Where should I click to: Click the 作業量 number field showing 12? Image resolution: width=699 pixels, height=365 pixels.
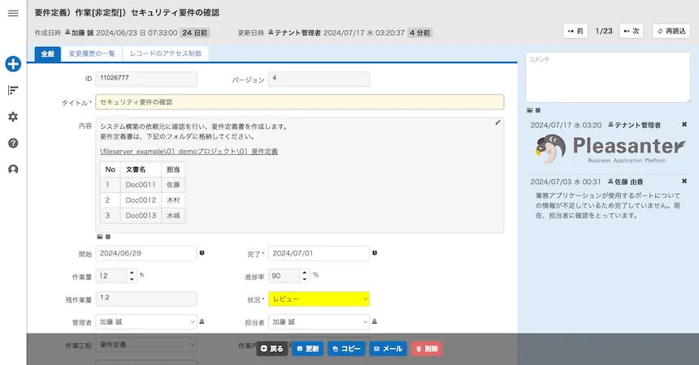click(x=111, y=276)
